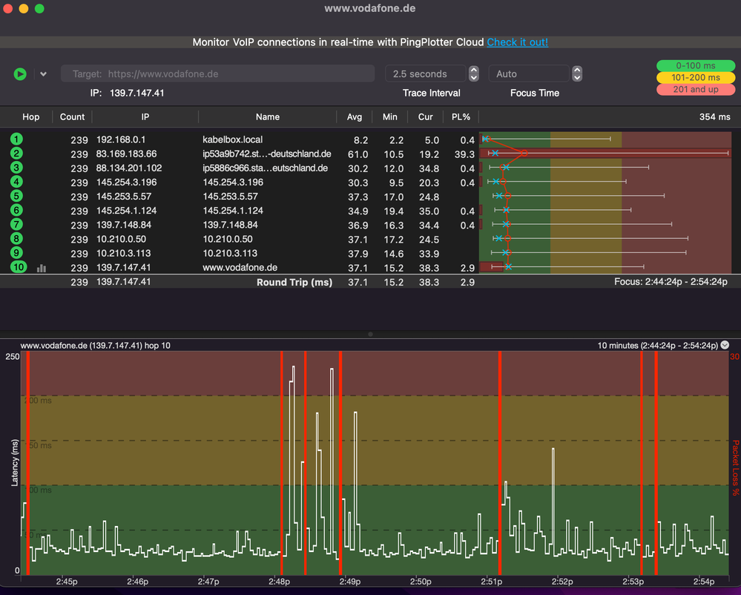Click the green 0-100 ms legend swatch
The height and width of the screenshot is (595, 741).
coord(696,66)
